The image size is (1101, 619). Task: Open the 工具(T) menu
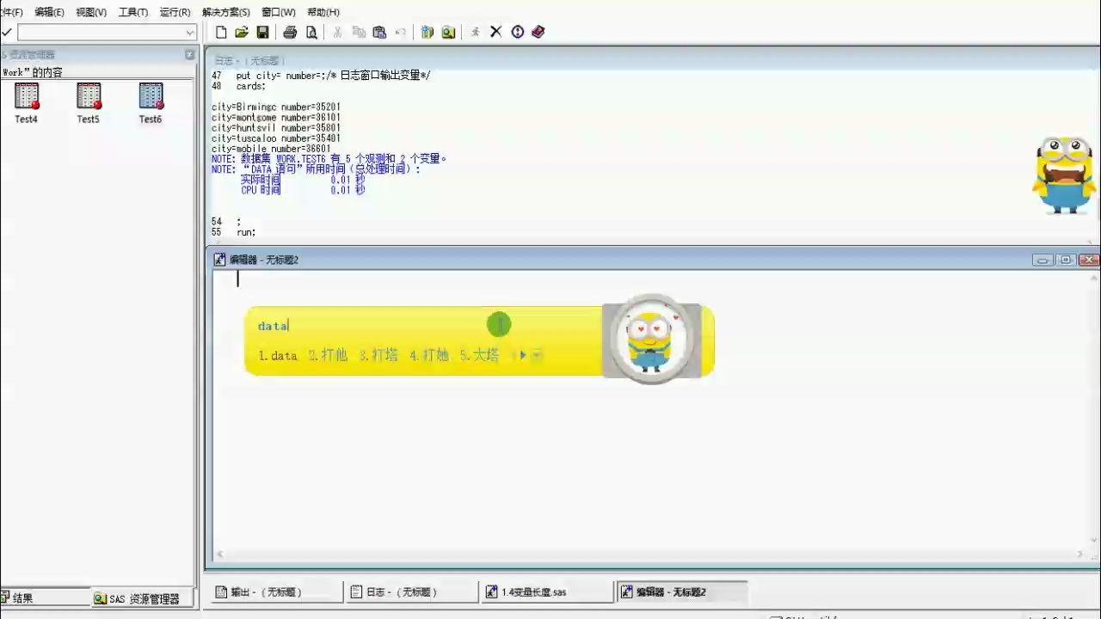point(133,12)
